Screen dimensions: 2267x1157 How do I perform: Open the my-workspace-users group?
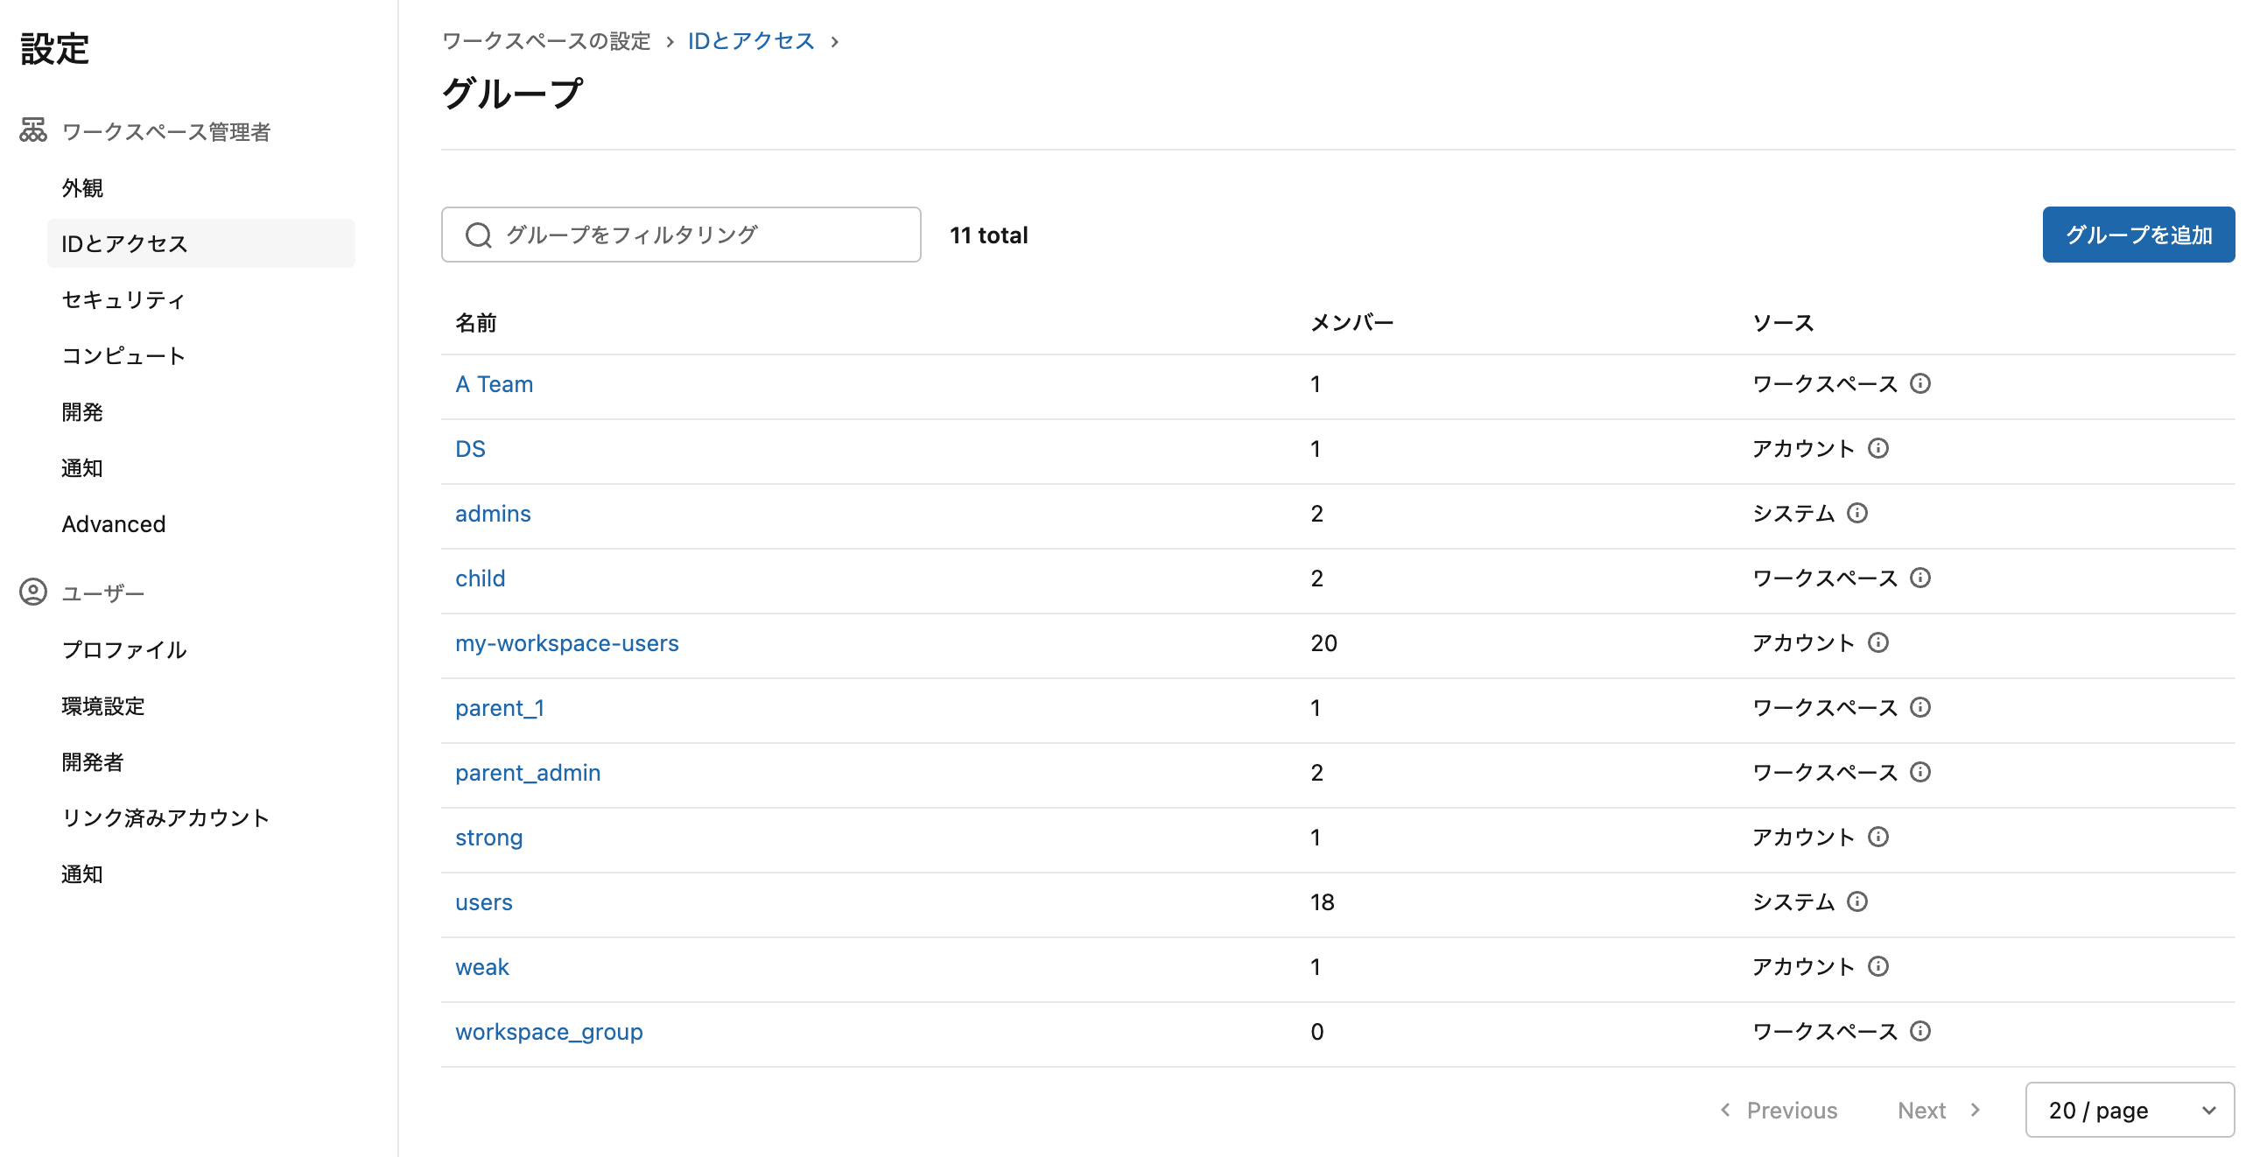point(567,642)
